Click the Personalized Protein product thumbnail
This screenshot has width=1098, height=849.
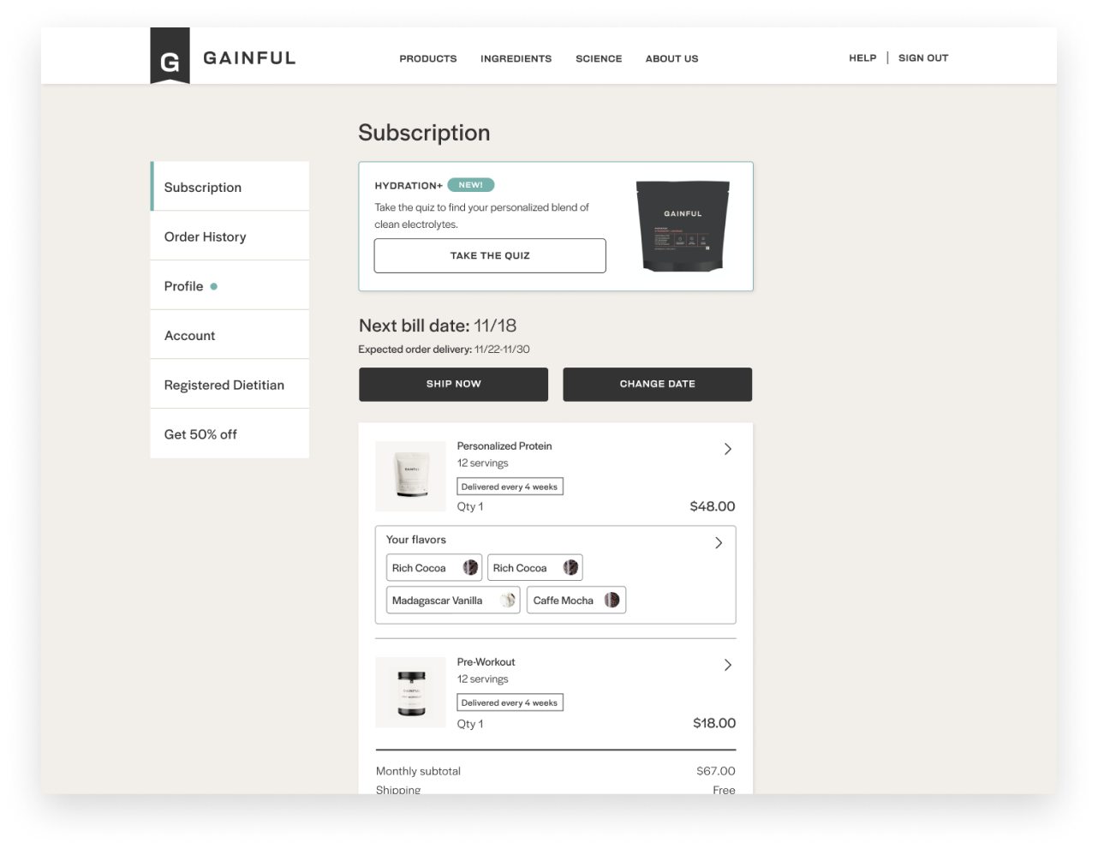click(x=411, y=476)
